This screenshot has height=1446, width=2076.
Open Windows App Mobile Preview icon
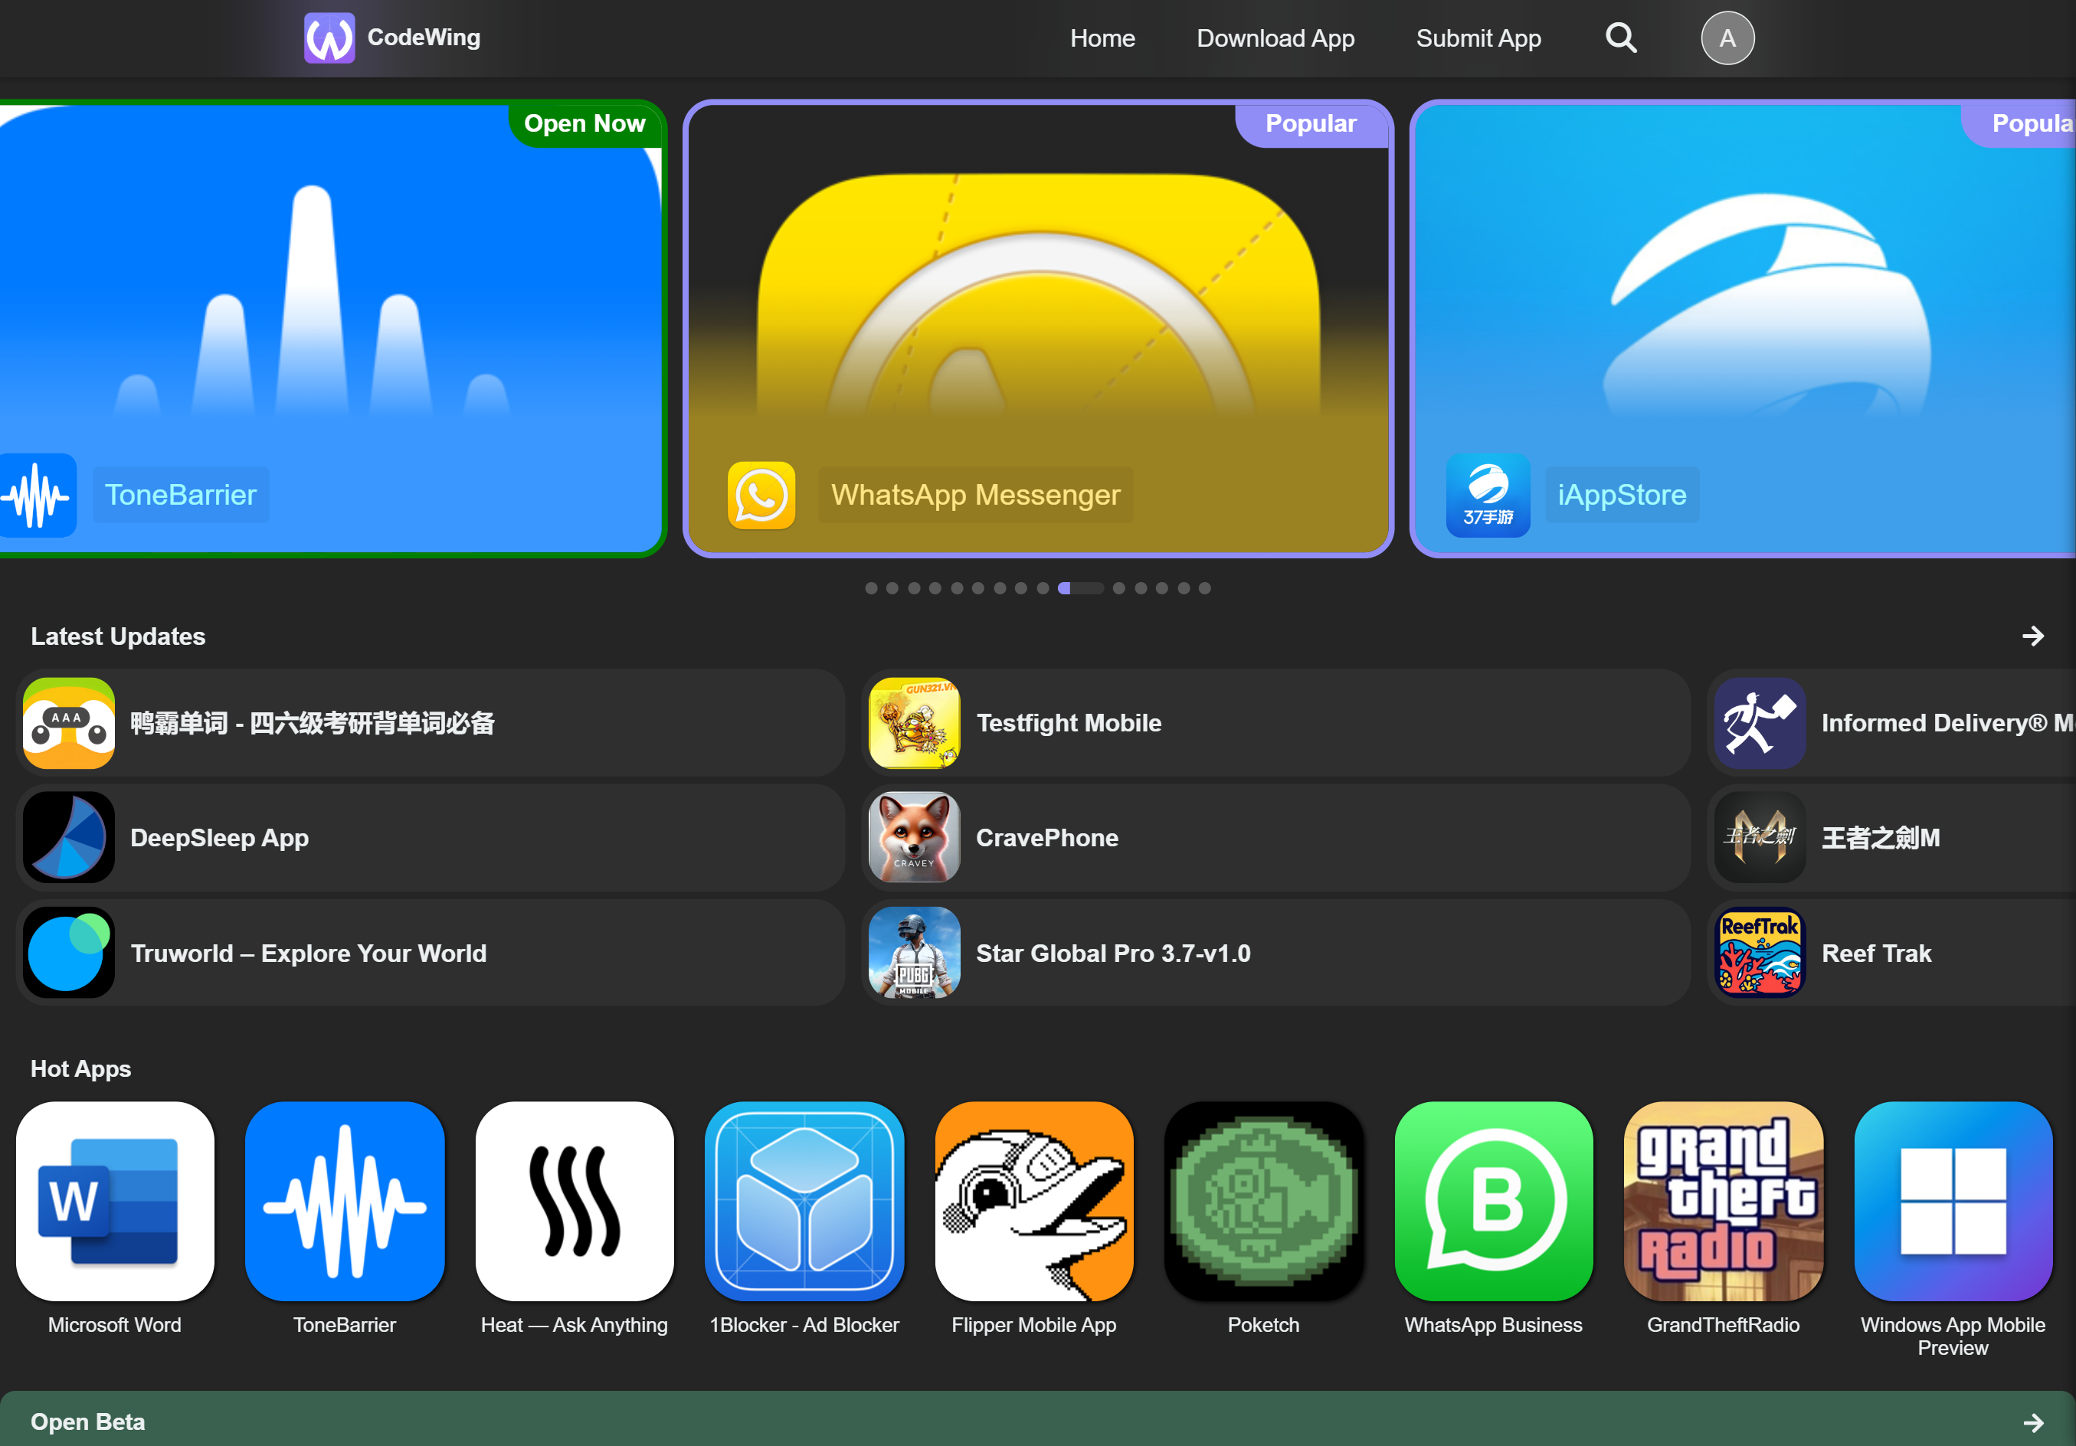tap(1952, 1200)
